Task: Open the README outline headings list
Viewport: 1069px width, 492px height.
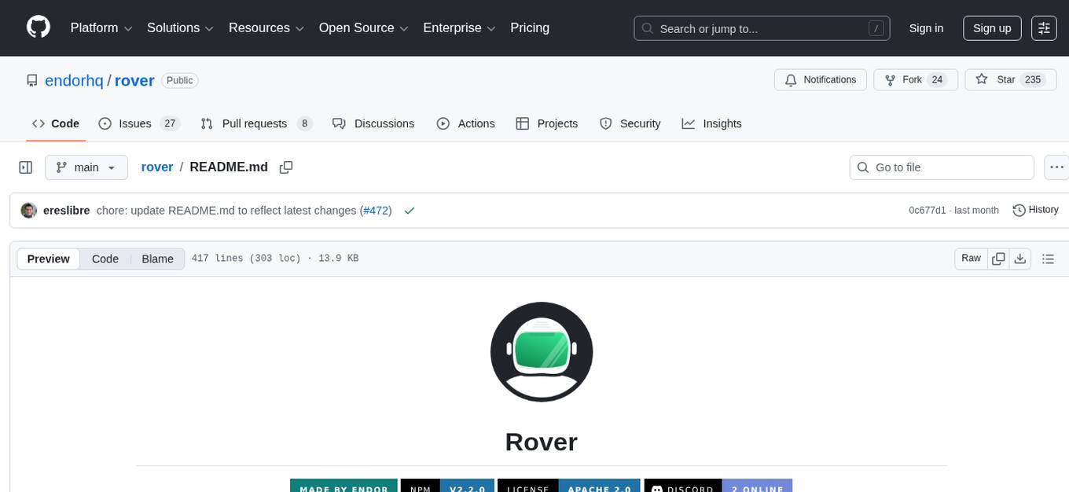Action: [1049, 258]
